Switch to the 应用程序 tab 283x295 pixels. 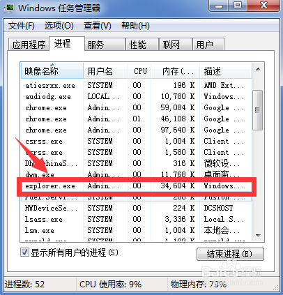click(x=29, y=45)
